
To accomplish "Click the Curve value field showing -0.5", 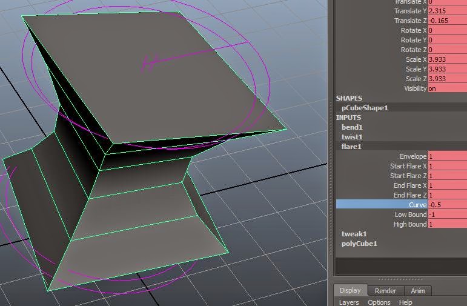I will [x=448, y=205].
